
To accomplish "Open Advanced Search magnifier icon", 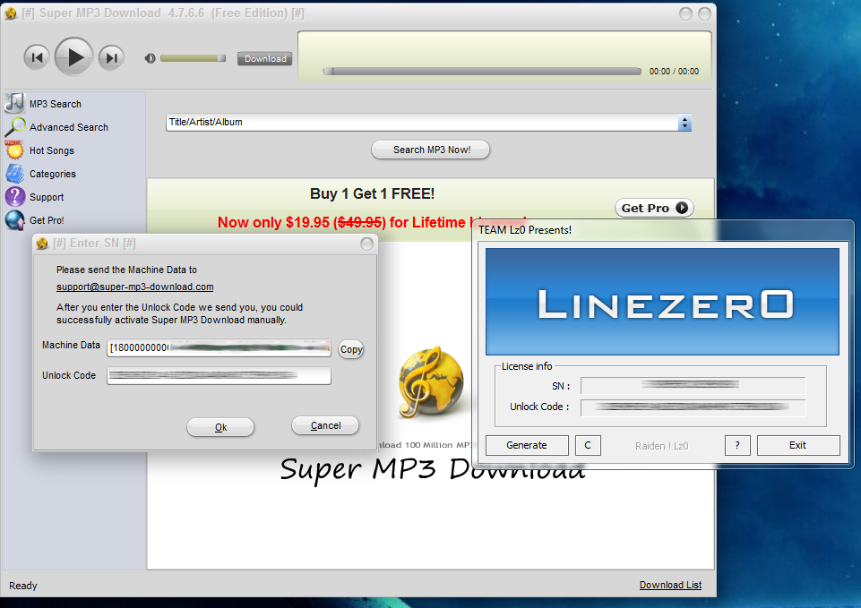I will 15,127.
